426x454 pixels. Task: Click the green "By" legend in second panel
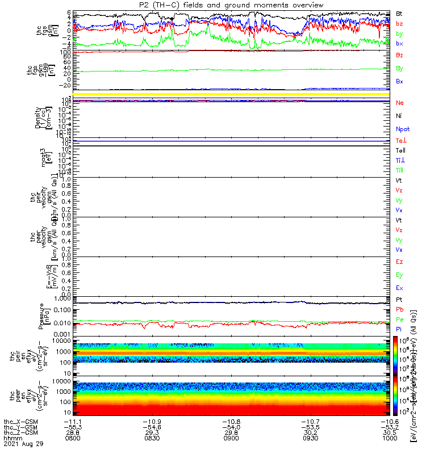pos(399,68)
